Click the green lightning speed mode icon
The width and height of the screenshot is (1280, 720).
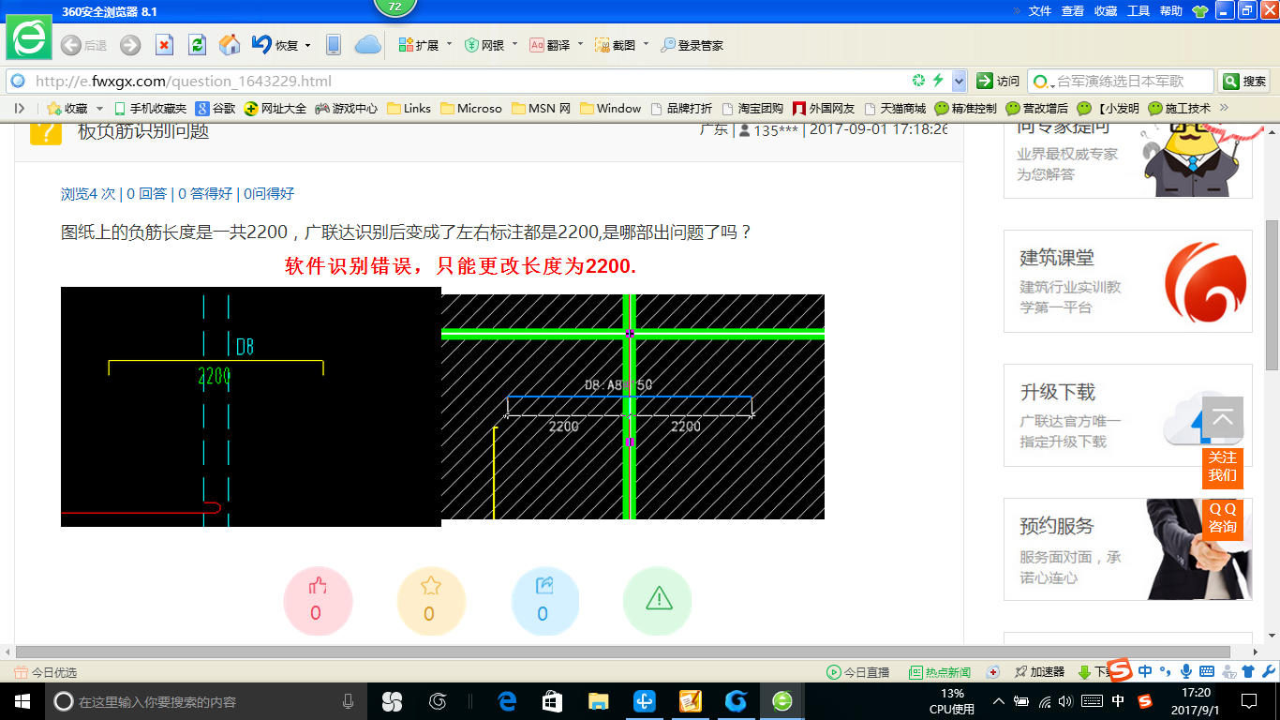[x=938, y=82]
